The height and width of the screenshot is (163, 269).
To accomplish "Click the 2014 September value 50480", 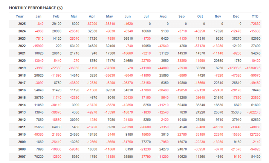I will tap(182, 105).
